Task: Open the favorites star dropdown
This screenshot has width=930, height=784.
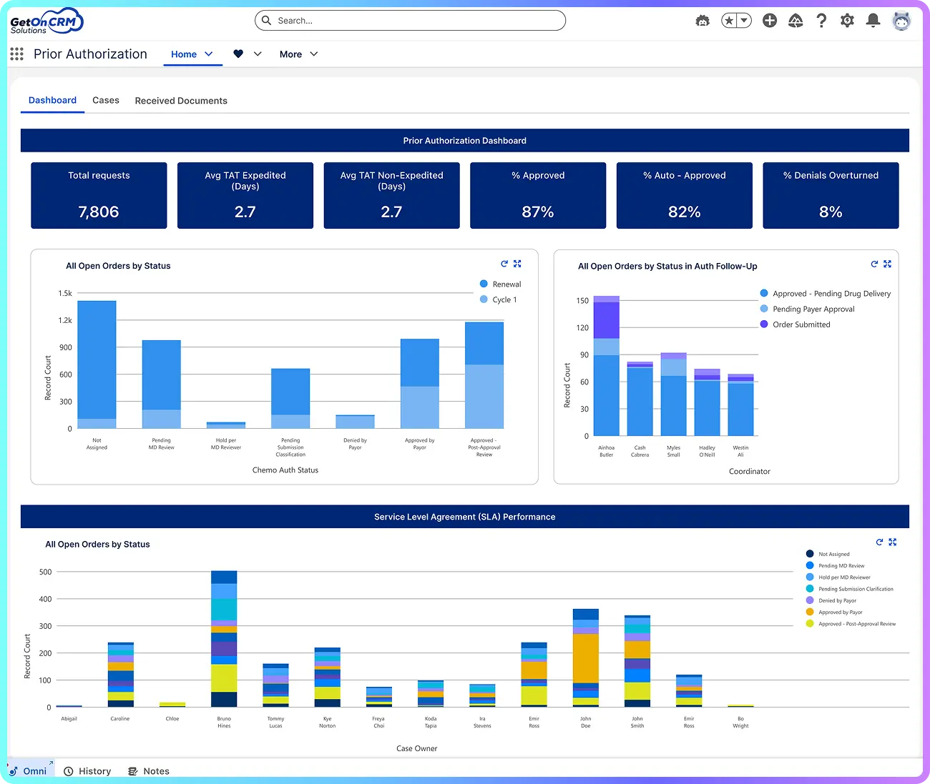Action: click(744, 21)
